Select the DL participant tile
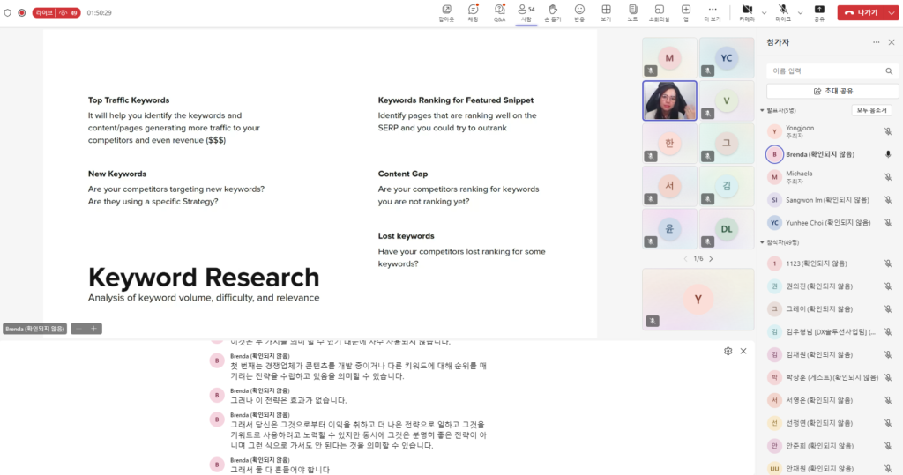This screenshot has height=475, width=903. [x=727, y=228]
